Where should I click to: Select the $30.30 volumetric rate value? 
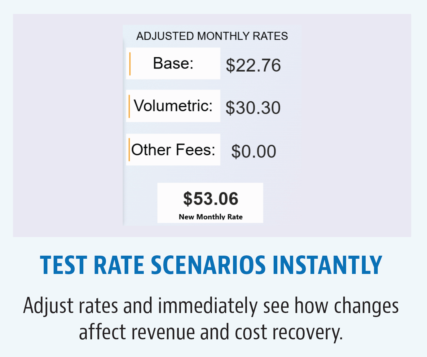253,108
